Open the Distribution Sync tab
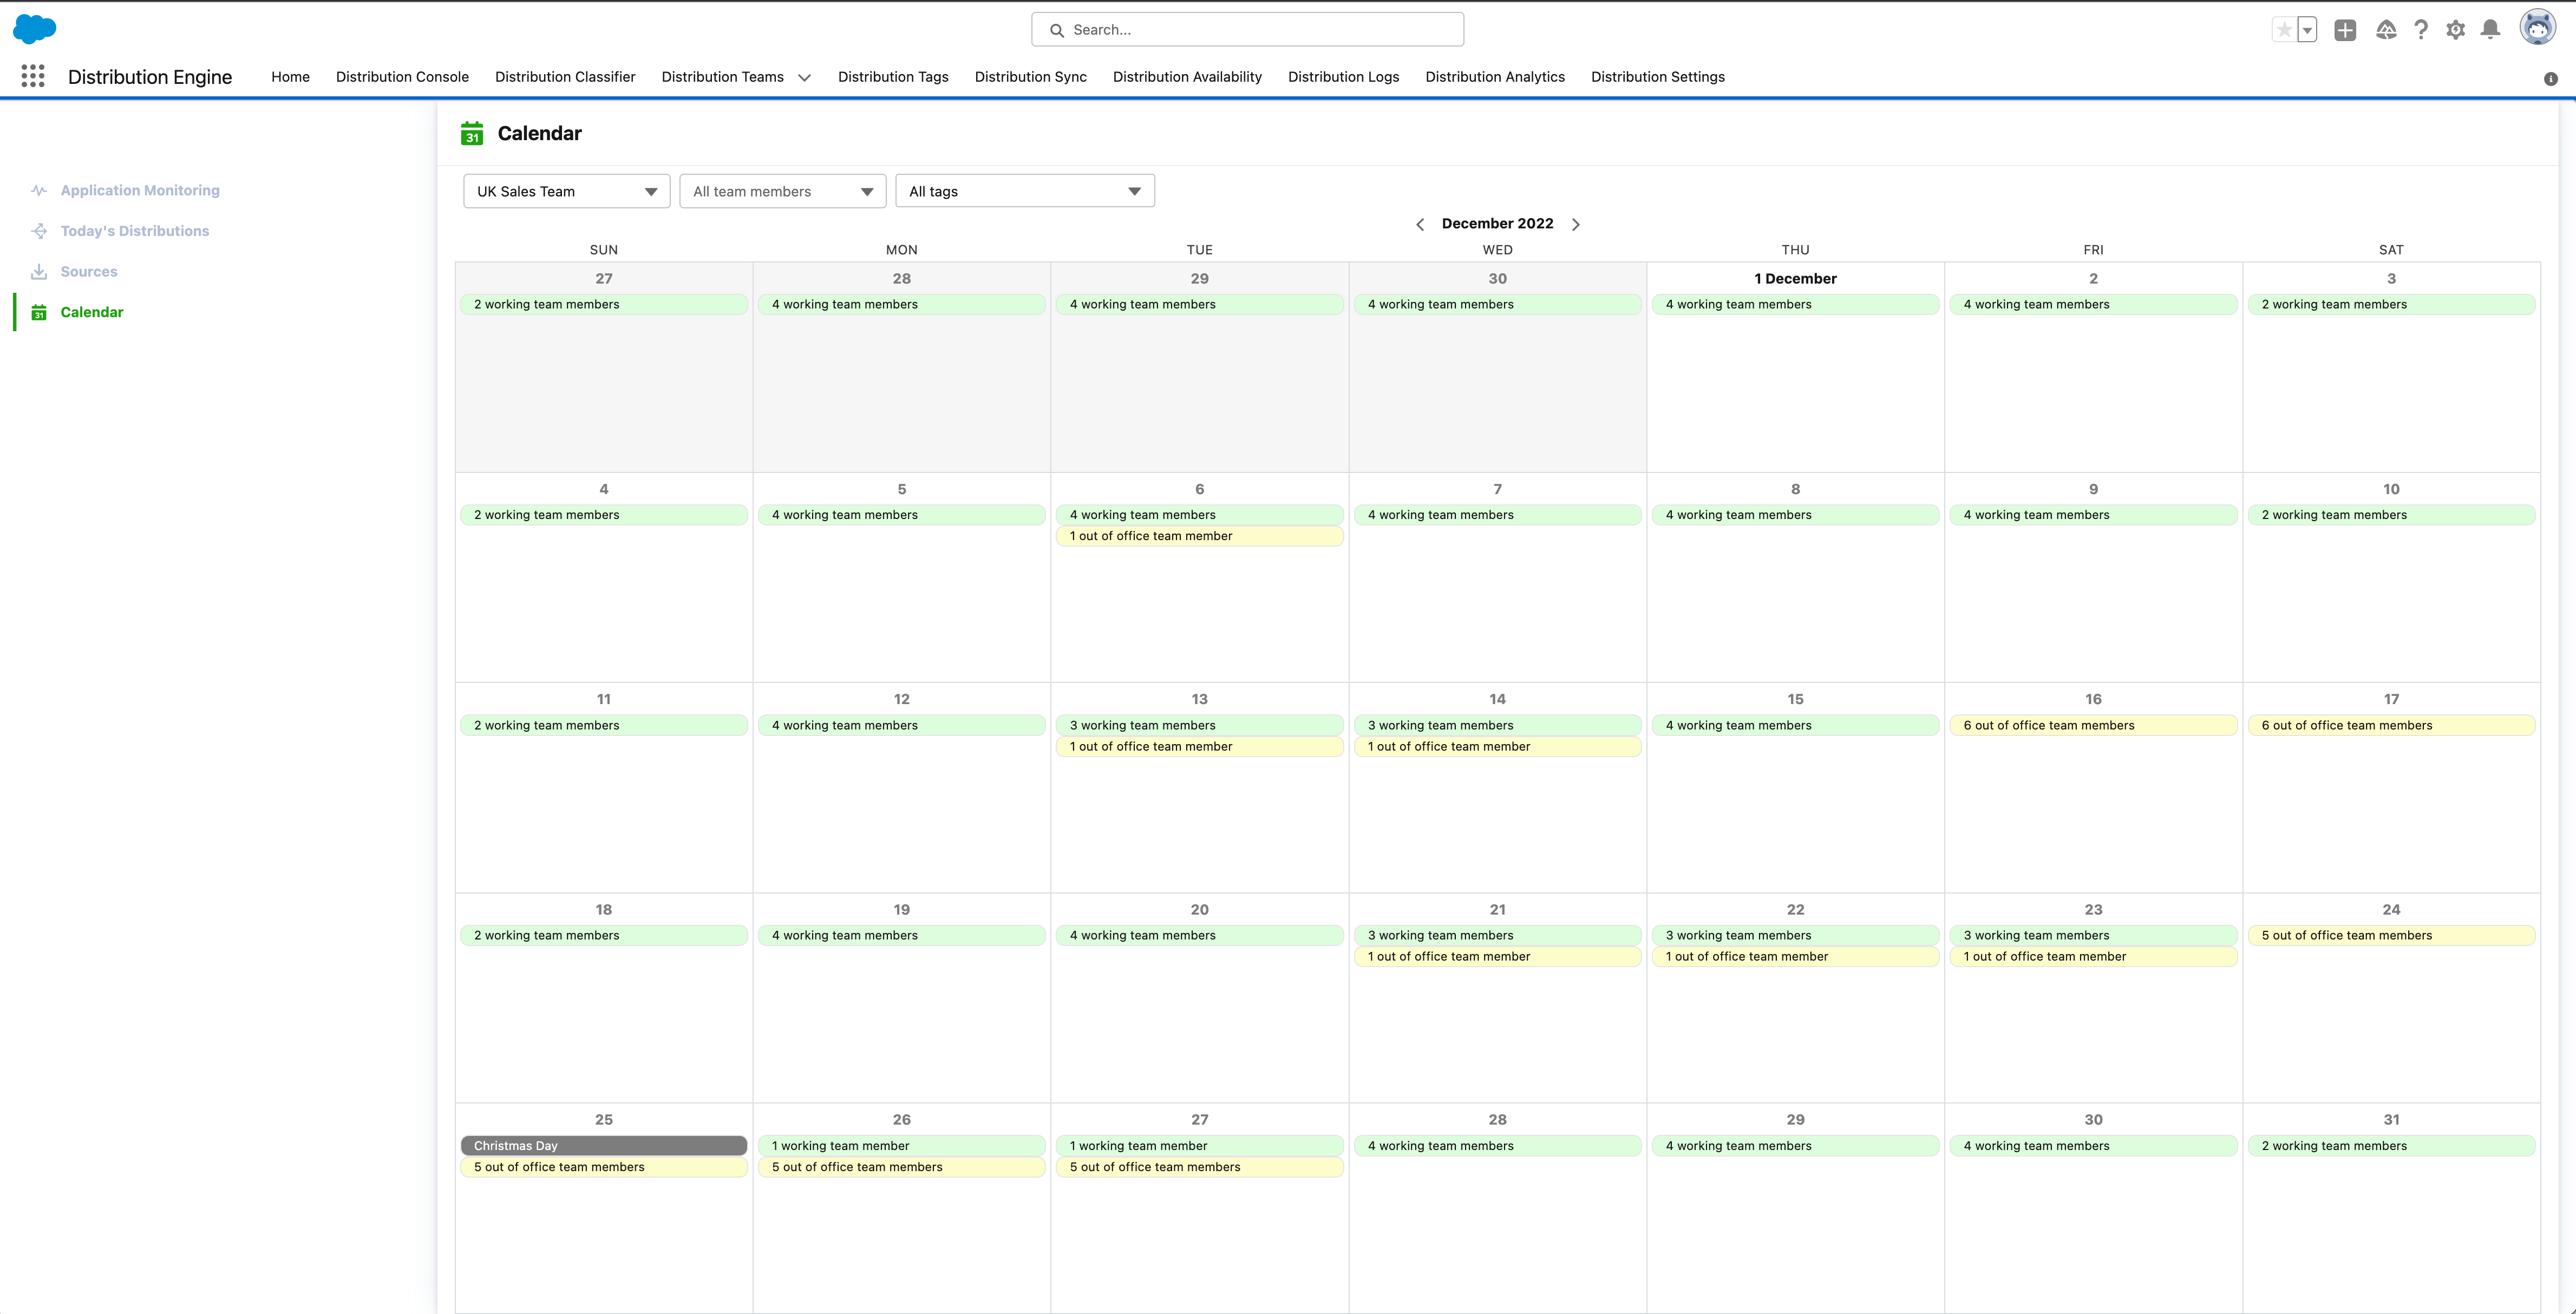Image resolution: width=2576 pixels, height=1314 pixels. point(1031,77)
